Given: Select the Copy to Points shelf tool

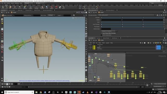Looking at the screenshot, I should pos(15,8).
